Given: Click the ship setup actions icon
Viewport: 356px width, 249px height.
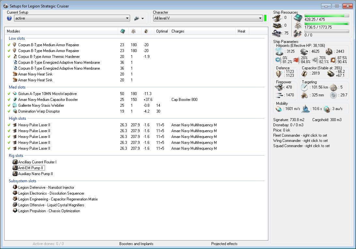Looking at the screenshot, I should [137, 19].
